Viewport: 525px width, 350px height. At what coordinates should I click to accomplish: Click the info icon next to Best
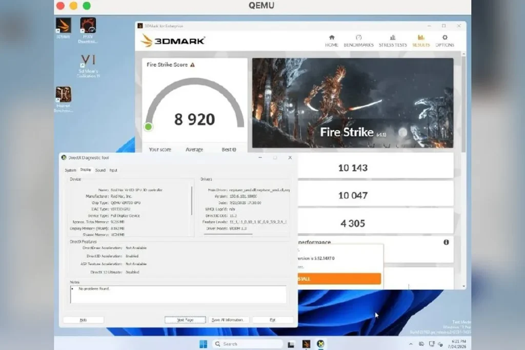point(234,150)
